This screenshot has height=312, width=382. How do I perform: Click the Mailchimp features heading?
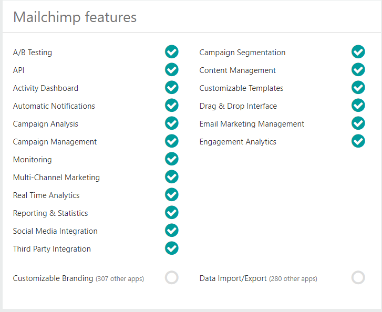click(75, 17)
